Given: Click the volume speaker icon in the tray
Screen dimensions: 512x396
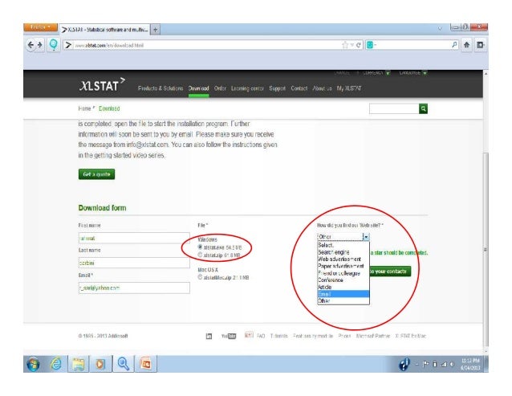Looking at the screenshot, I should [453, 364].
